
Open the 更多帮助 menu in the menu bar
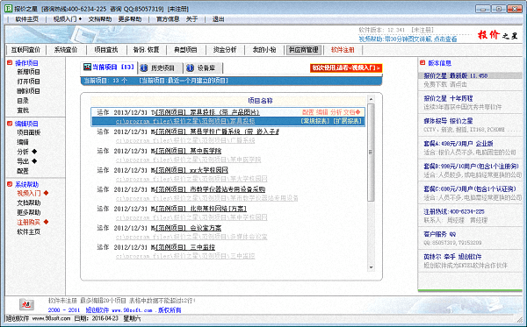(x=130, y=19)
